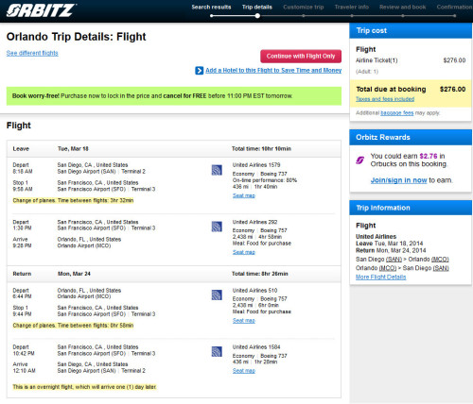This screenshot has width=473, height=404.
Task: Open baggage fees link
Action: 397,112
